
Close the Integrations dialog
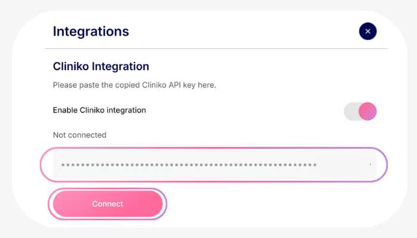pyautogui.click(x=368, y=32)
